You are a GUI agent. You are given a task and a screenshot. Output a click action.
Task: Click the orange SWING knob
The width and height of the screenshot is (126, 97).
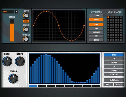click(x=26, y=29)
